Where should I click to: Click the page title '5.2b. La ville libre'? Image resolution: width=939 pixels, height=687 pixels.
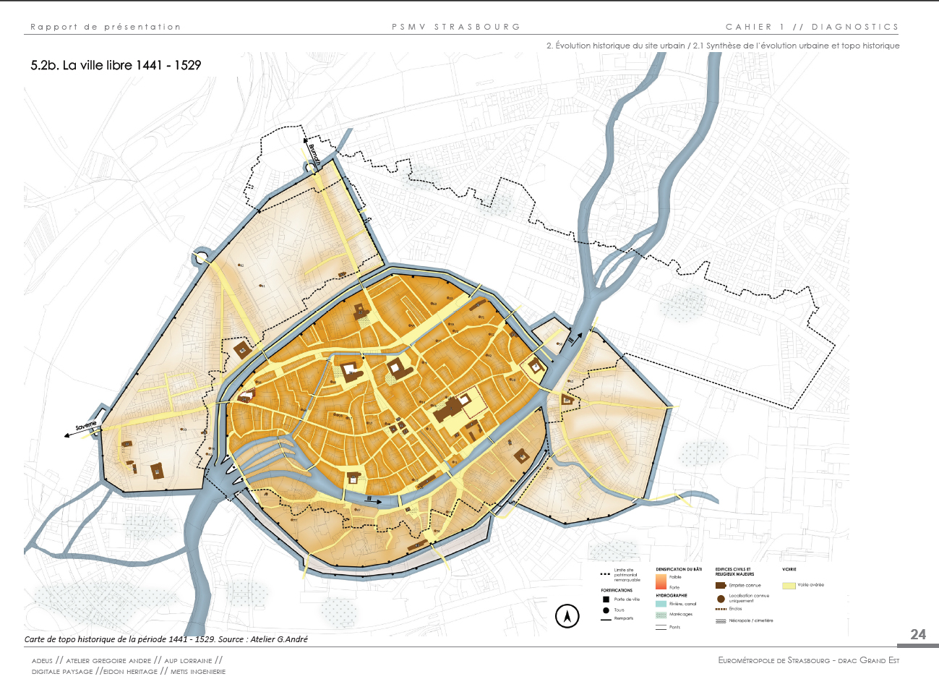(x=116, y=65)
